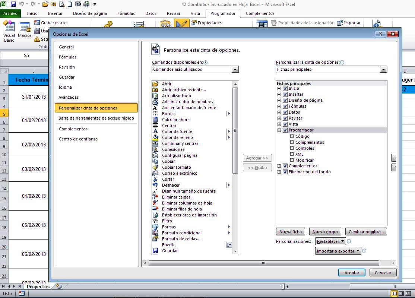Click the Deshacer command icon
This screenshot has width=415, height=298.
pos(155,185)
